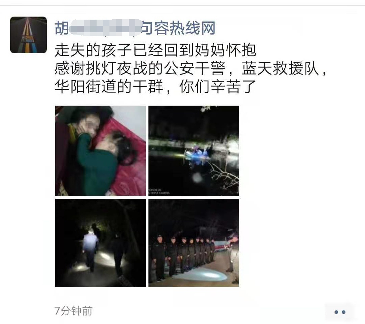
Task: Enlarge the flashlight search walkers photo
Action: click(100, 243)
